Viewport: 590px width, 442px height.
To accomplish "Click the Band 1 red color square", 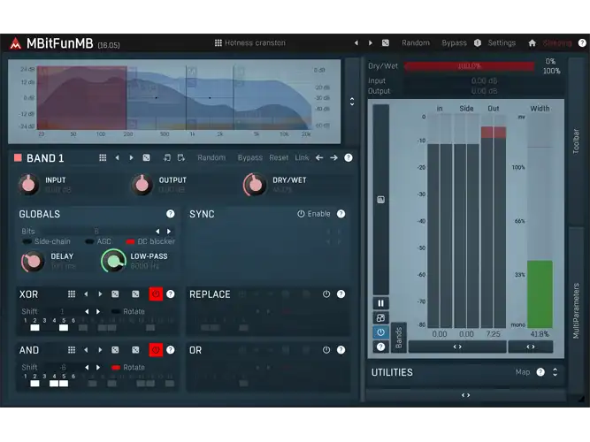I will click(x=18, y=157).
